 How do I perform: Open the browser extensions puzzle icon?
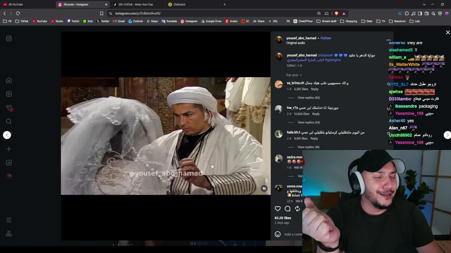(407, 13)
